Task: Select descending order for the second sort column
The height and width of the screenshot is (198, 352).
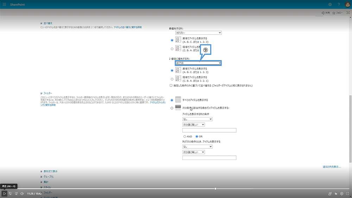Action: point(172,79)
